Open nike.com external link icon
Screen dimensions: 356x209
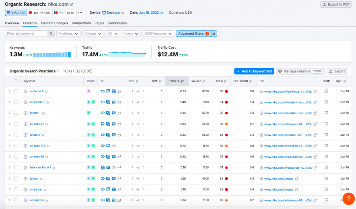72,4
